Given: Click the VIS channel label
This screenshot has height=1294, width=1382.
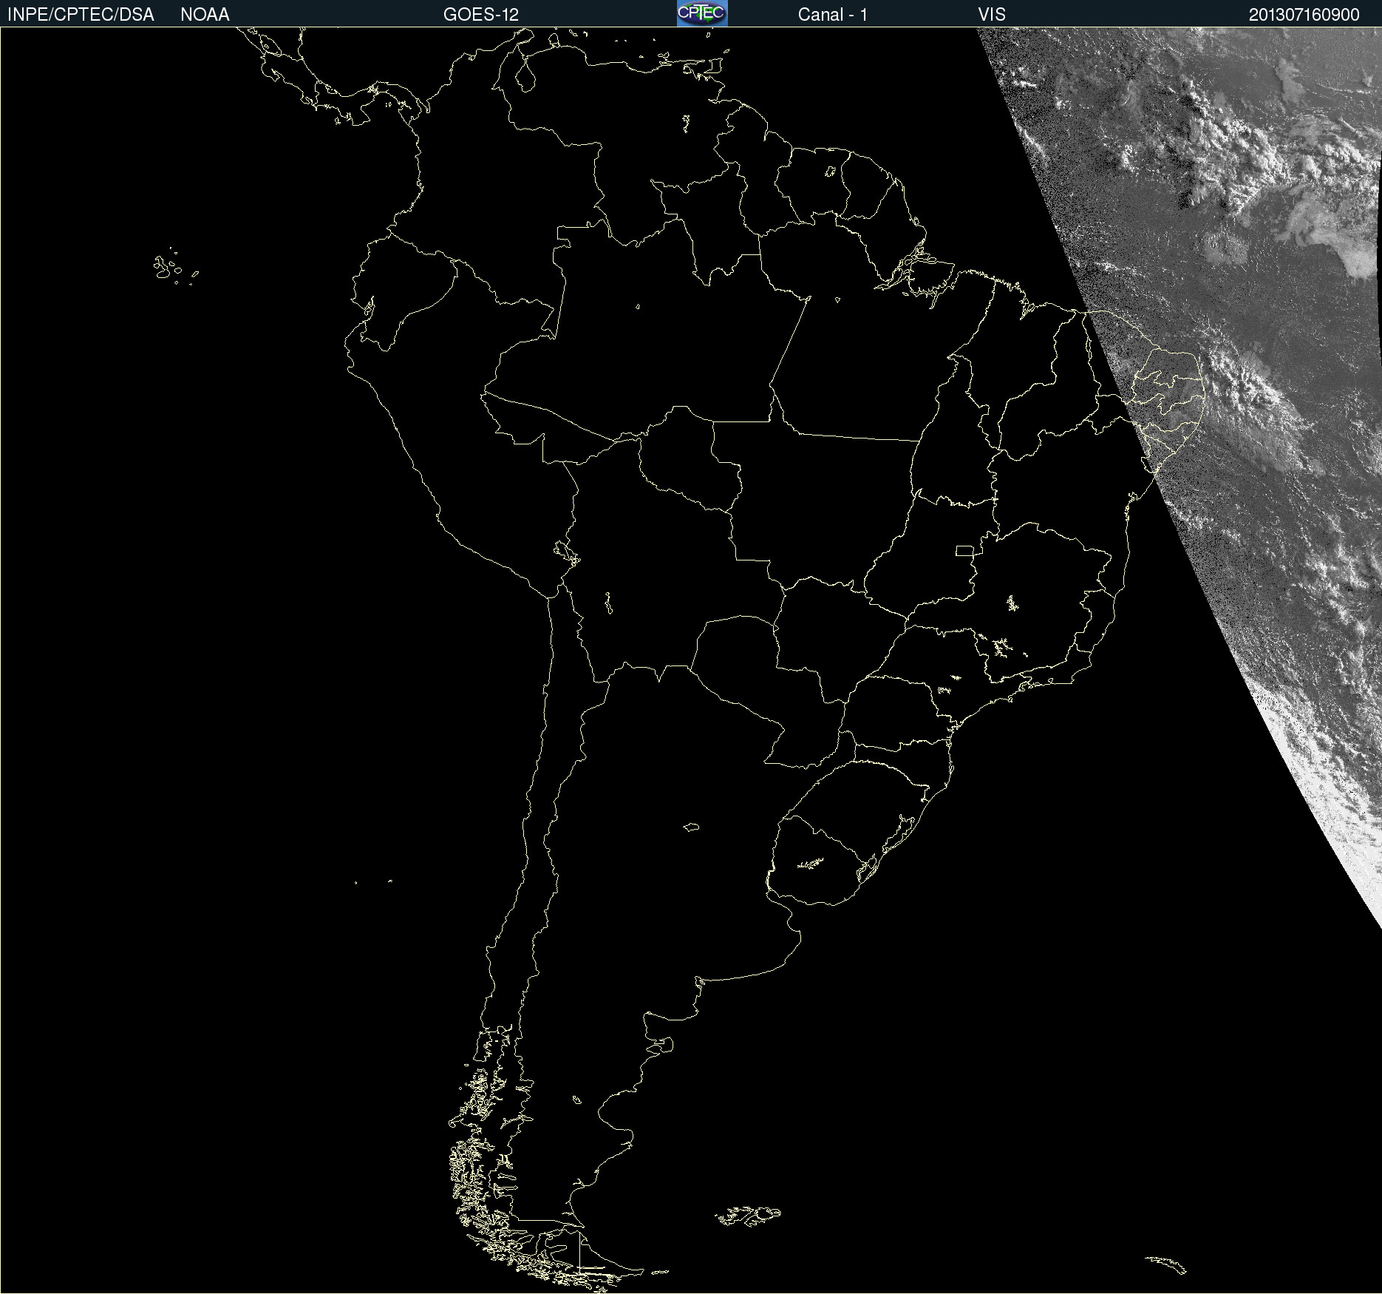Looking at the screenshot, I should (992, 15).
